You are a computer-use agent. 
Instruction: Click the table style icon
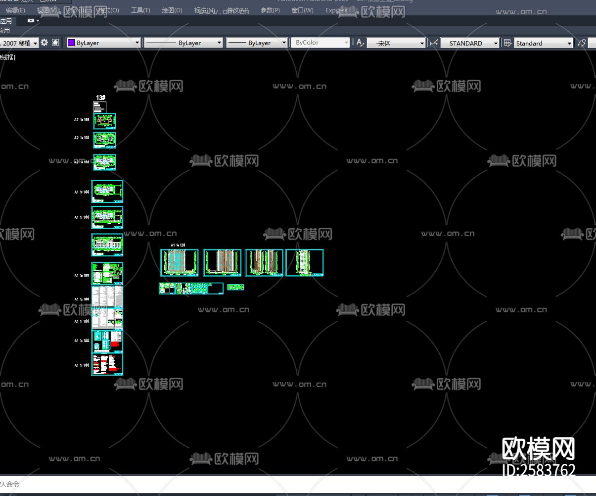pos(507,43)
